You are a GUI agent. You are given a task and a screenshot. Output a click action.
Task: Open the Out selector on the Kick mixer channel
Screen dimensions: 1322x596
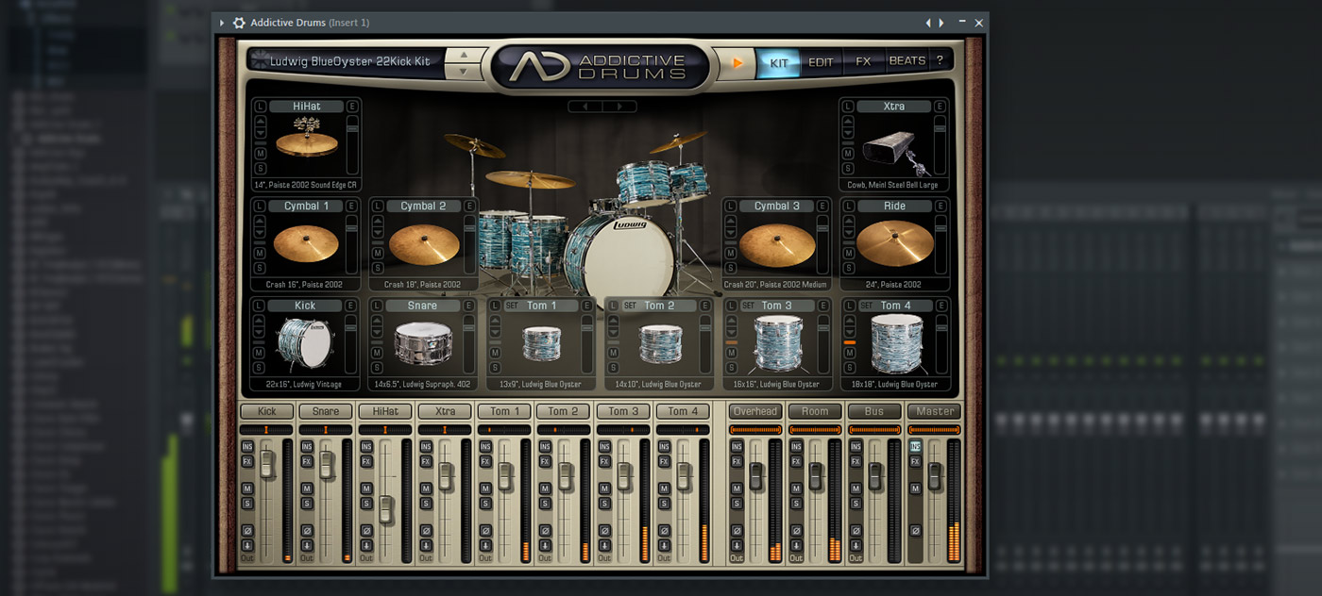[x=247, y=558]
